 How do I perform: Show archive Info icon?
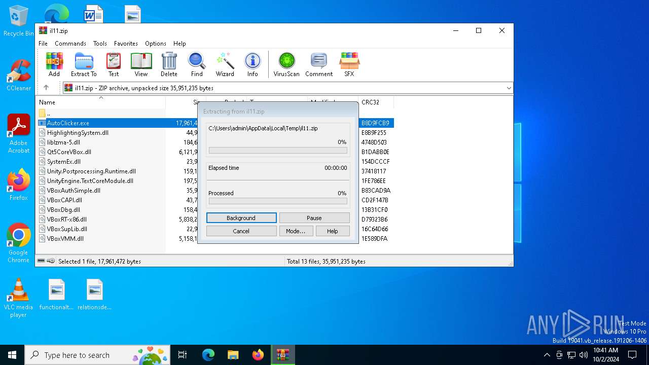tap(253, 64)
